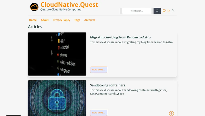Open the Privacy Policy page
The height and width of the screenshot is (116, 205).
point(61,20)
